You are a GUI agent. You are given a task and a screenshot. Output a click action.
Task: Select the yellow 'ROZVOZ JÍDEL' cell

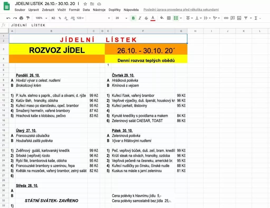pos(57,49)
